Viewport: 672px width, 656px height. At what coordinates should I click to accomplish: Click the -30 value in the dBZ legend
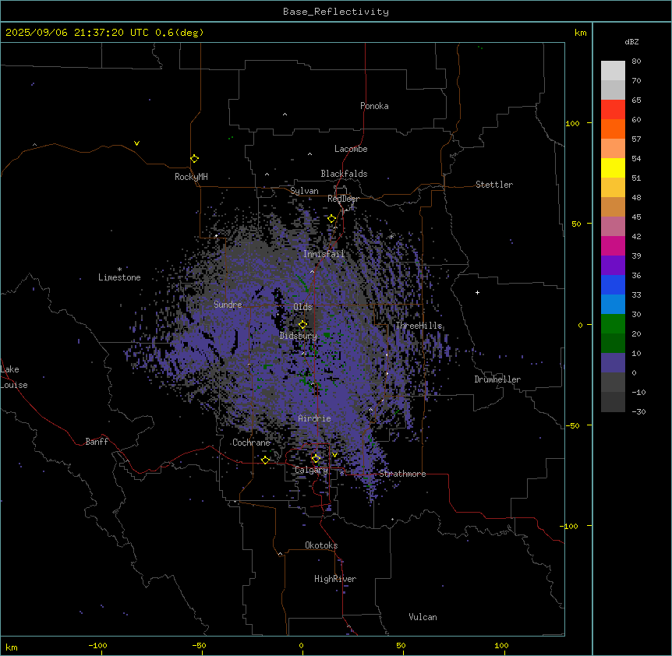pyautogui.click(x=638, y=411)
